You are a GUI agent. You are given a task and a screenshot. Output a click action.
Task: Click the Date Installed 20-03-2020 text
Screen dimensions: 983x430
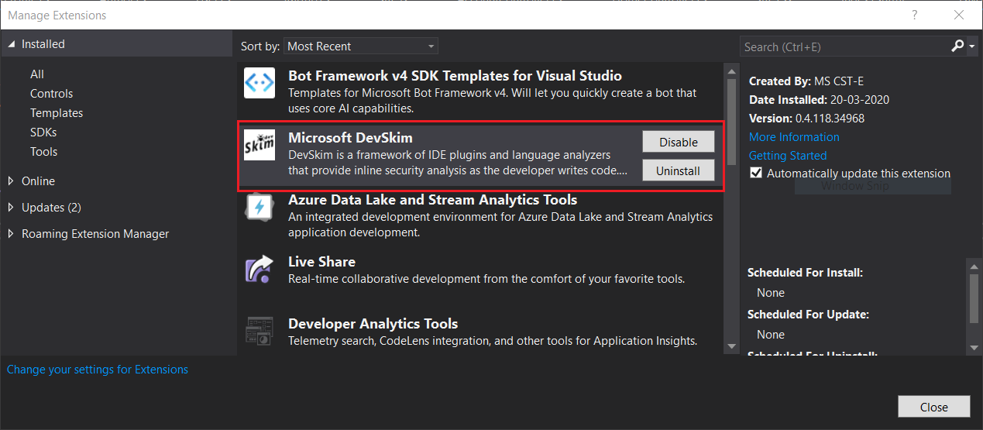819,100
